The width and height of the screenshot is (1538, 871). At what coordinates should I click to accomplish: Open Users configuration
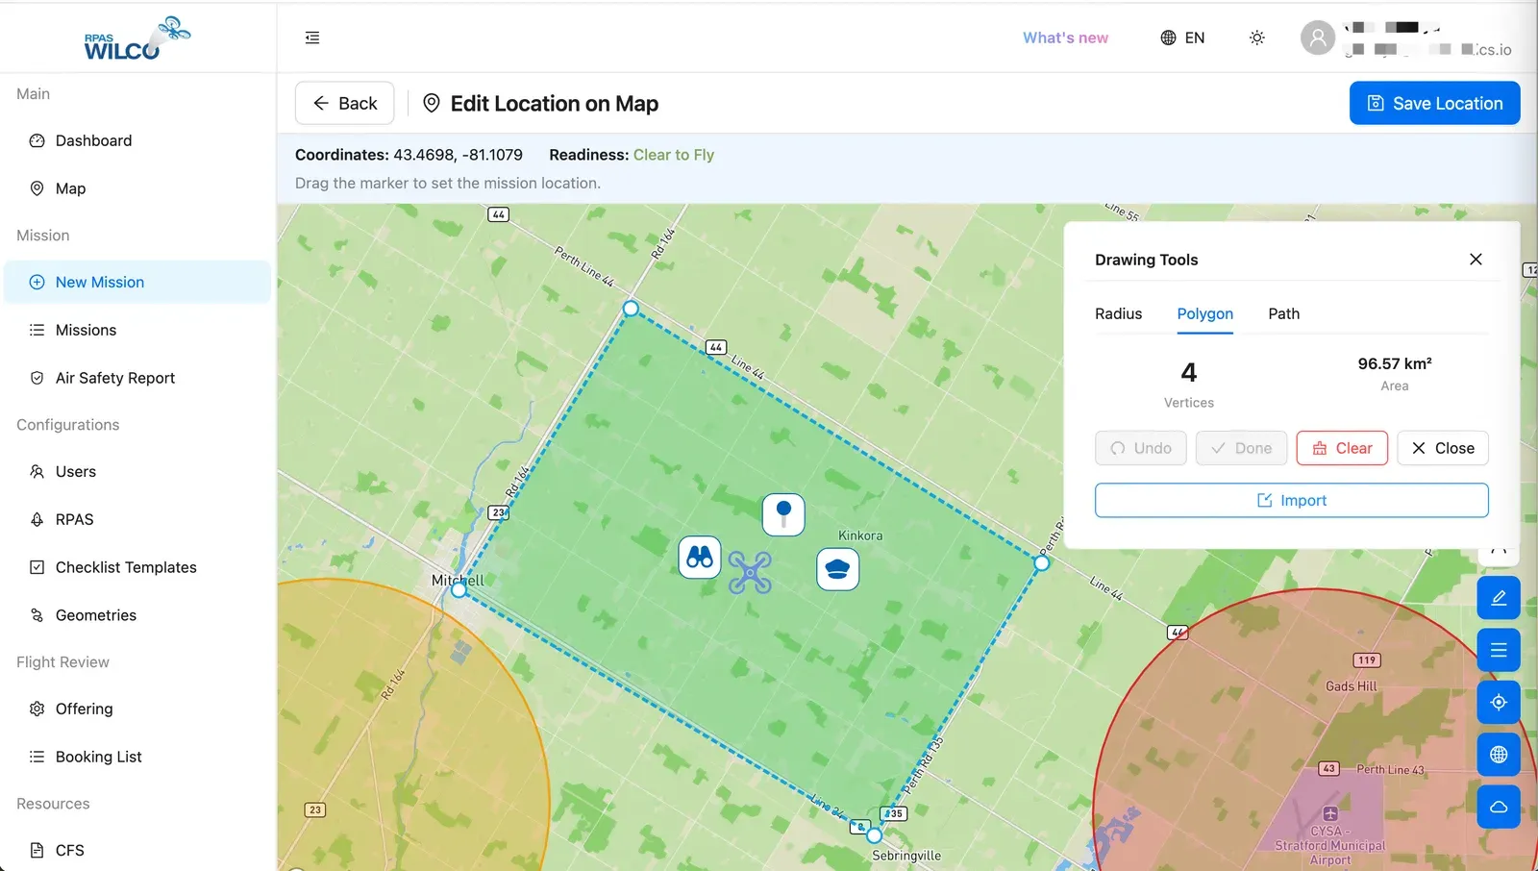pos(137,471)
